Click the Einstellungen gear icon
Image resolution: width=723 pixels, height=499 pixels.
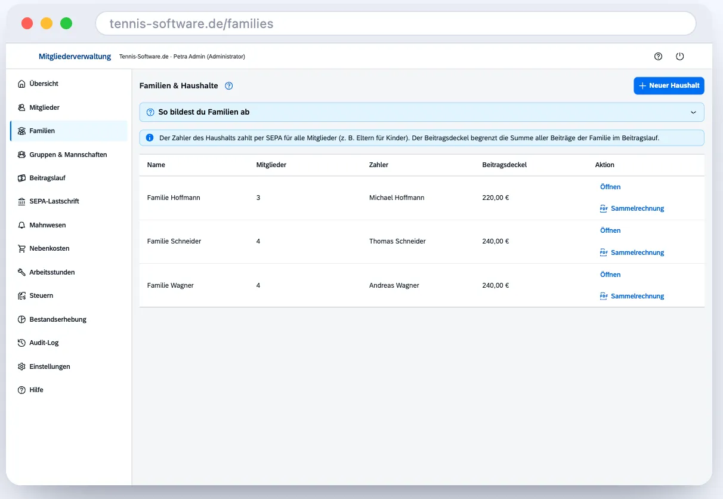point(21,366)
